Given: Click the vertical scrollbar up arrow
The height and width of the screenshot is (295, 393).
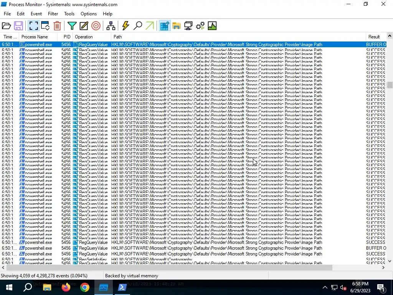Looking at the screenshot, I should click(390, 36).
